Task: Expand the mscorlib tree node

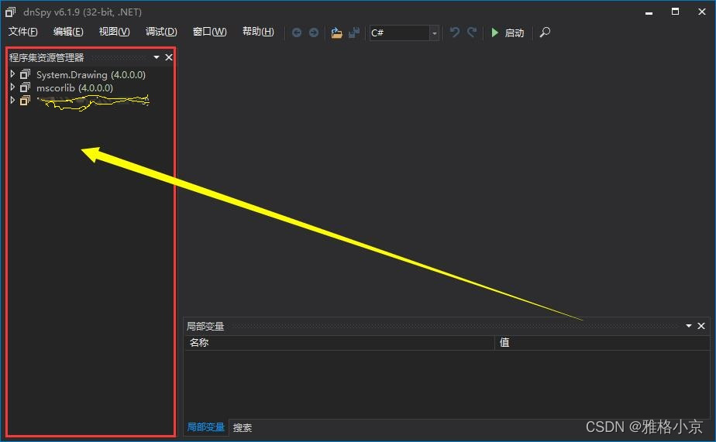Action: tap(12, 87)
